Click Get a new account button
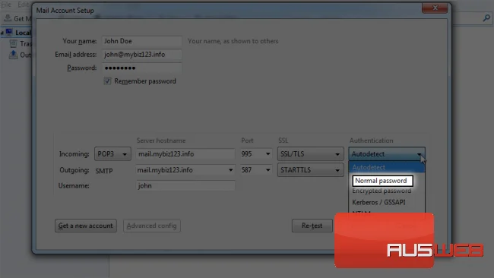Image resolution: width=494 pixels, height=278 pixels. click(x=86, y=226)
